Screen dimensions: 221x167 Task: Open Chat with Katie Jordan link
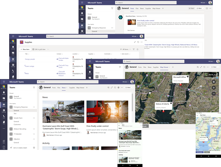coord(63,59)
